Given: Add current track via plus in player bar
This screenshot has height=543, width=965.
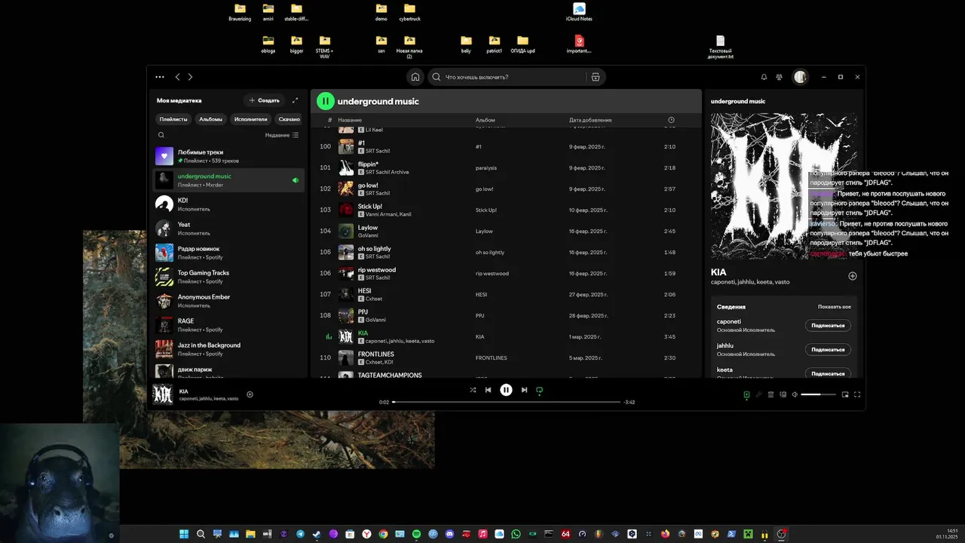Looking at the screenshot, I should point(250,394).
